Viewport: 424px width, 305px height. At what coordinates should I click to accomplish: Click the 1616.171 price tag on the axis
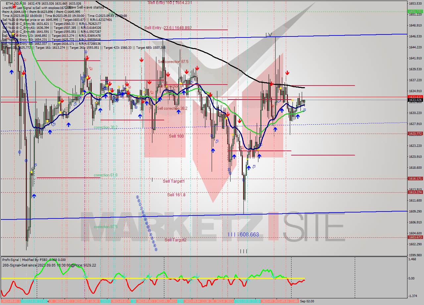click(x=415, y=178)
